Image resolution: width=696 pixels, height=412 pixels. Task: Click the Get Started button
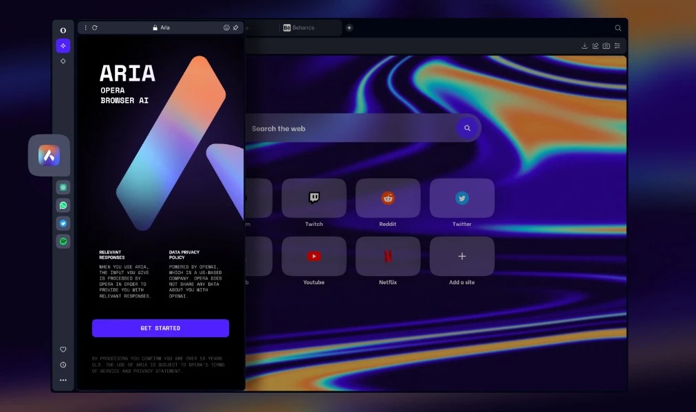point(160,328)
